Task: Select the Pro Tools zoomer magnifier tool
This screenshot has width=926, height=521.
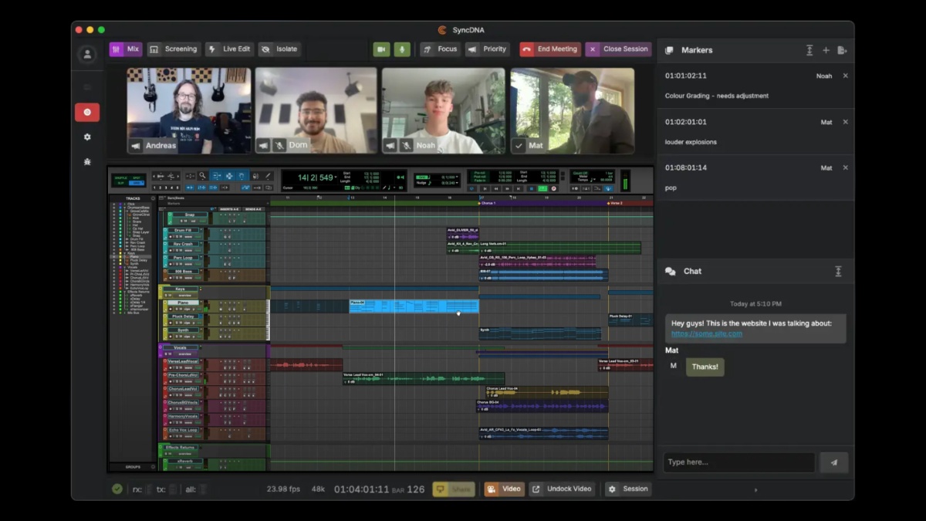Action: [202, 176]
